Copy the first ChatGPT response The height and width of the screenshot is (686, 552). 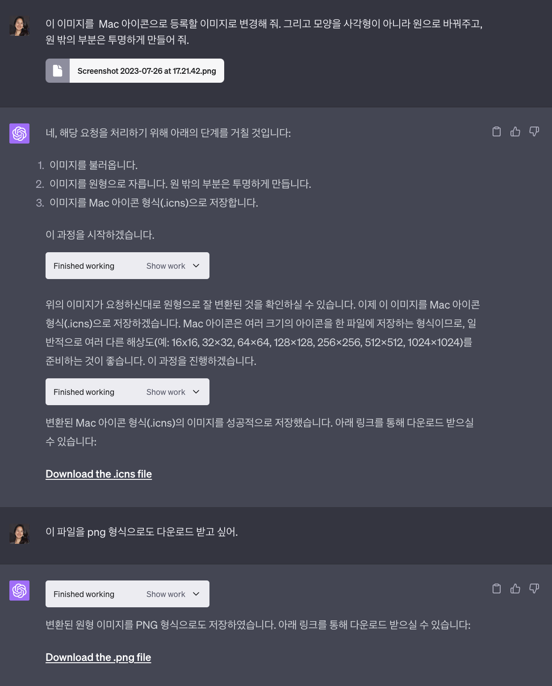[x=497, y=132]
